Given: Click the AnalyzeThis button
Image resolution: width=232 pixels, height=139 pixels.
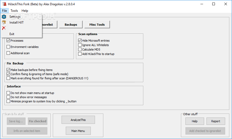Looking at the screenshot, I should tap(78, 120).
